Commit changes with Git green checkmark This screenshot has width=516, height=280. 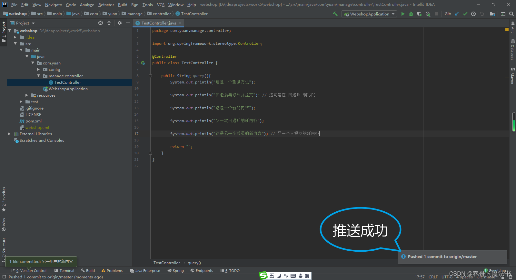[x=465, y=14]
